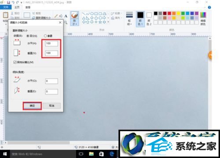Click the blue Help question mark icon
Viewport: 220px width, 158px height.
[x=209, y=7]
